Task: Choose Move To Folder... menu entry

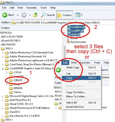Action: 81,96
